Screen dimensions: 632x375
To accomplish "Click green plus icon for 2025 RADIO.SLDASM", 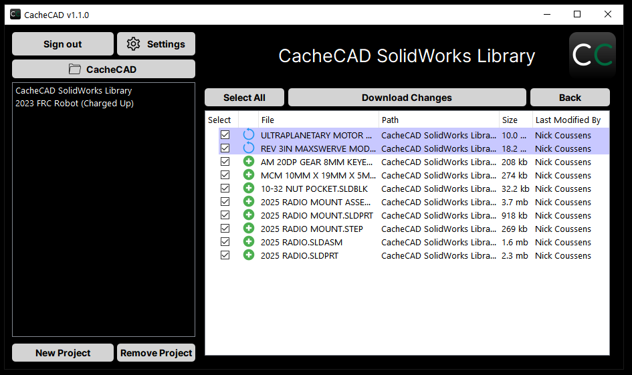I will point(249,242).
